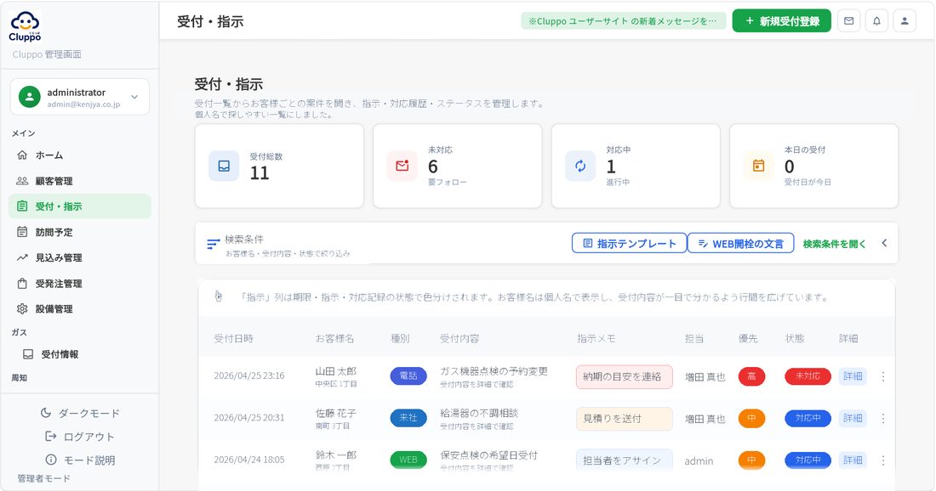Click the logout arrow icon
Image resolution: width=936 pixels, height=491 pixels.
tap(51, 436)
